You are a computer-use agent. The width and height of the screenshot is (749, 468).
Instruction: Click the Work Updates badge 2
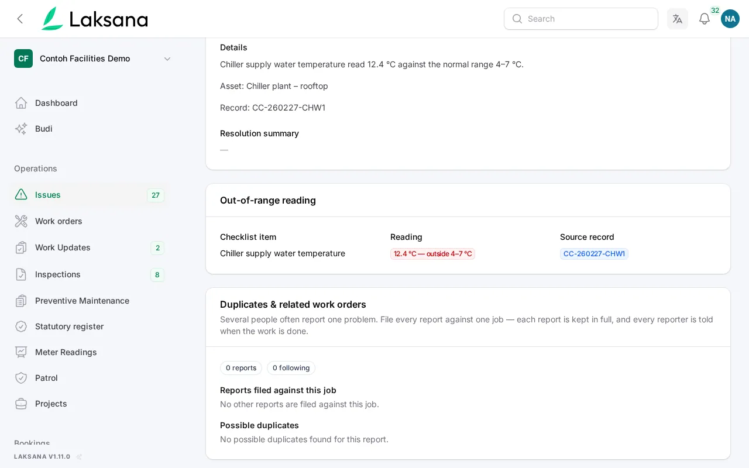(157, 248)
